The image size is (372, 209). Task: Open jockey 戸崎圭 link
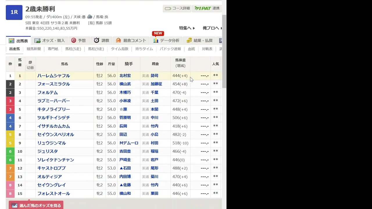pos(125,160)
